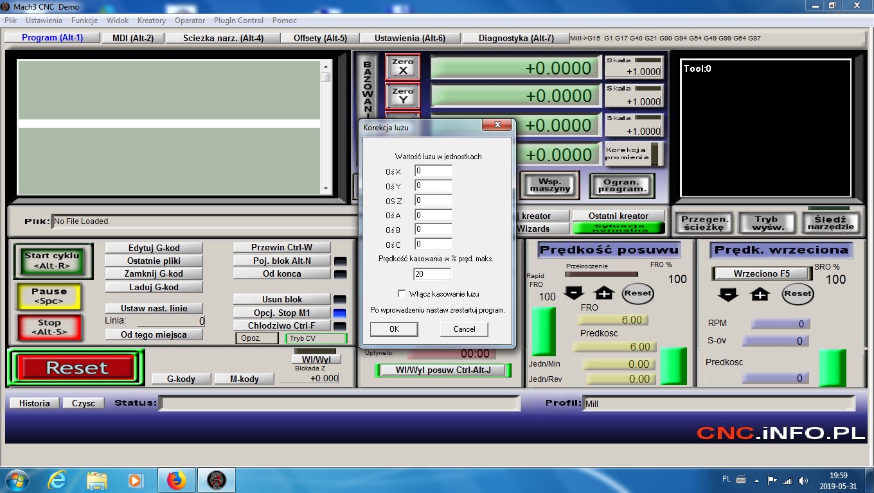Toggle the spindle with Wrzeciono F5

762,273
